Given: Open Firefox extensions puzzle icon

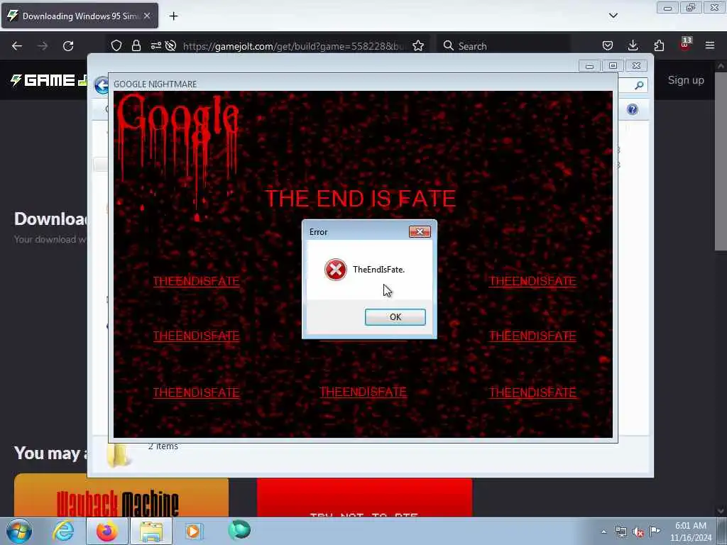Looking at the screenshot, I should [659, 46].
